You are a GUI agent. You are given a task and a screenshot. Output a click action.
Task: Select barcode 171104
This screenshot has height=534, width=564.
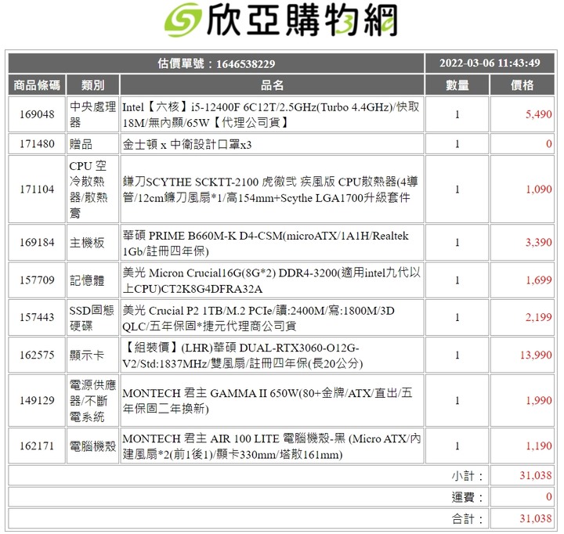(x=37, y=189)
